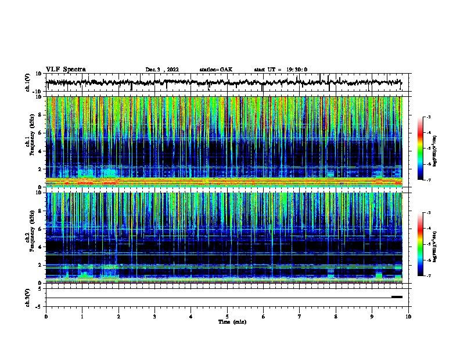Click the time axis tick label "4"
Image resolution: width=460 pixels, height=355 pixels.
[191, 317]
